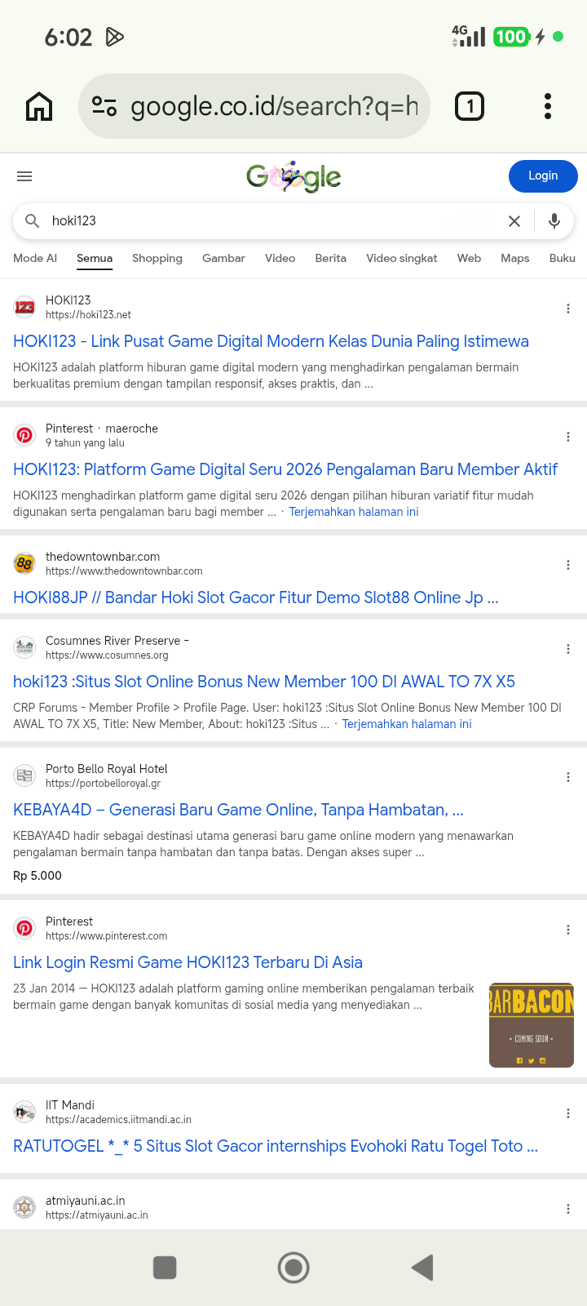
Task: Switch to Shopping tab
Action: point(157,258)
